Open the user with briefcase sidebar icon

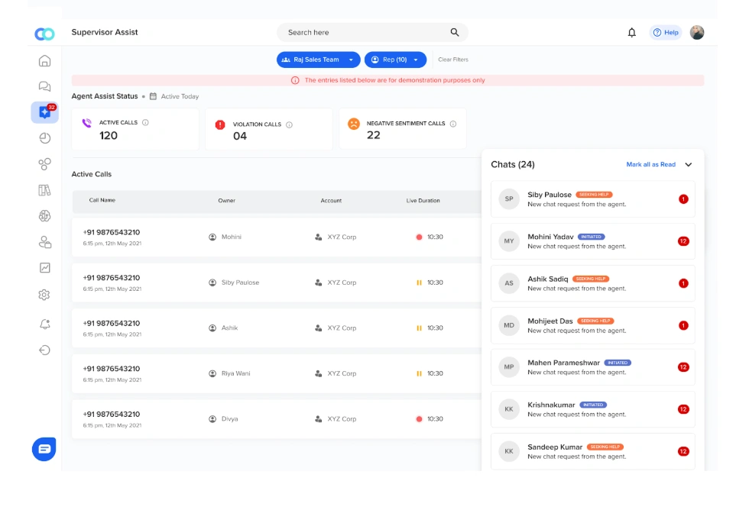[44, 242]
